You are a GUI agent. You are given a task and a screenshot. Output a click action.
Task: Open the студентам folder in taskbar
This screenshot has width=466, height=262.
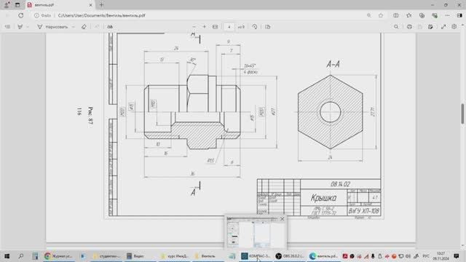[106, 255]
